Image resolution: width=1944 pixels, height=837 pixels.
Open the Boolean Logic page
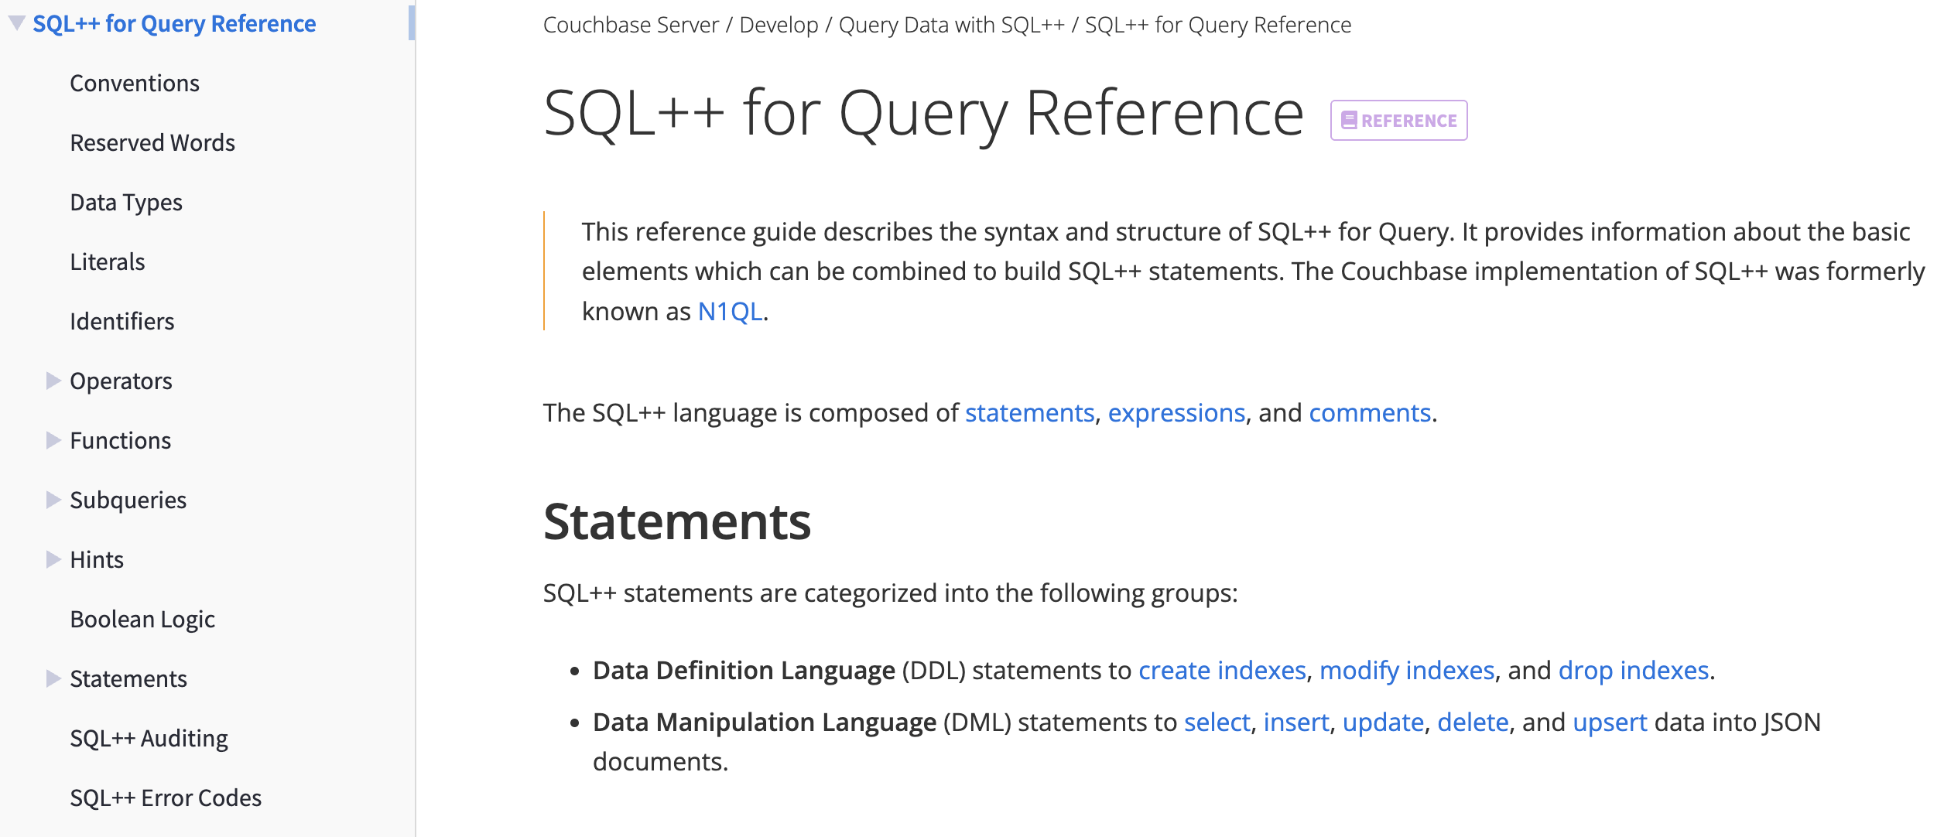point(142,620)
